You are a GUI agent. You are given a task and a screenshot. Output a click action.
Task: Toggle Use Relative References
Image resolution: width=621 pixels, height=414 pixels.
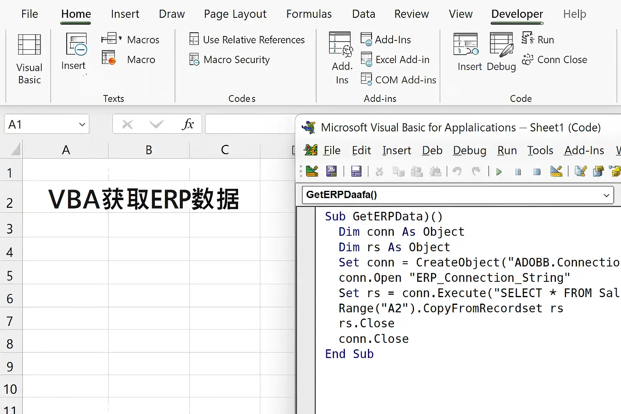click(247, 40)
